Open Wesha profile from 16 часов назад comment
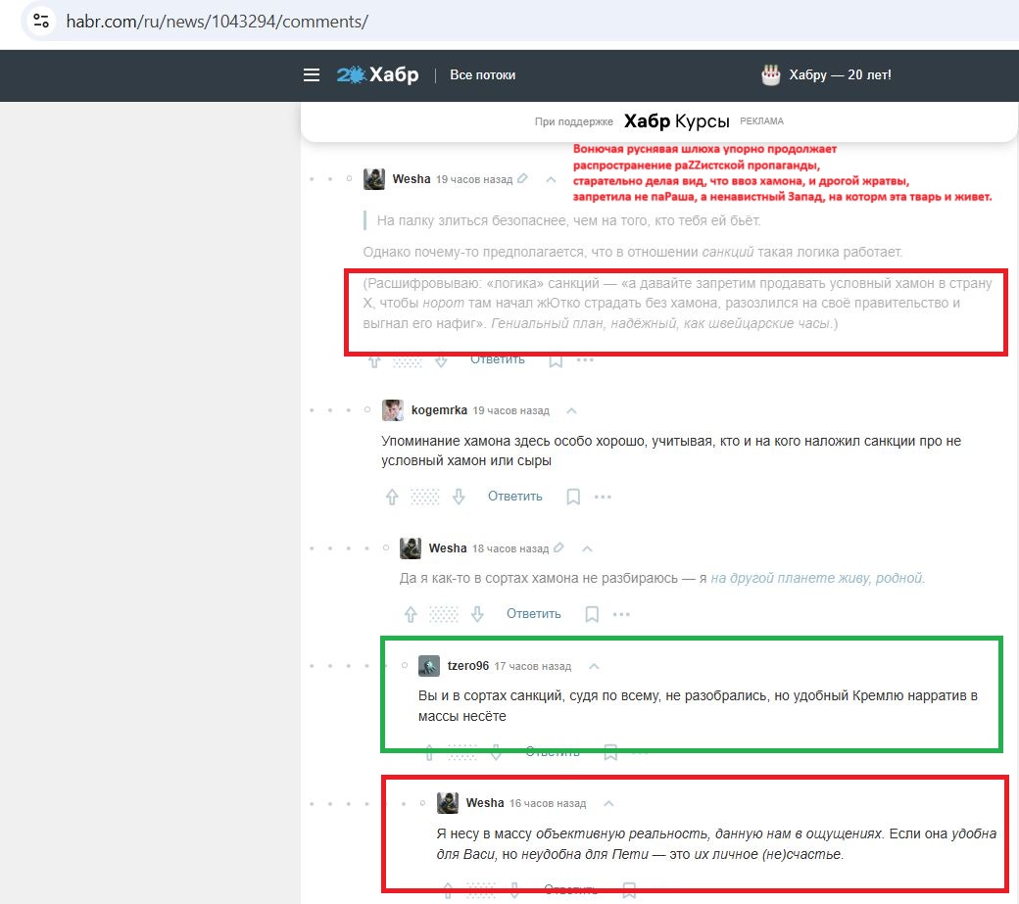 click(x=485, y=803)
